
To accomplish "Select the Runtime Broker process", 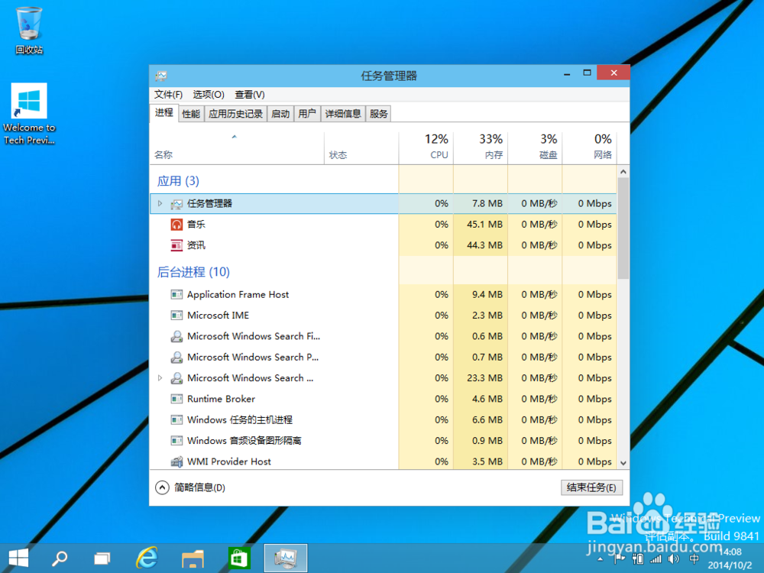I will coord(222,398).
